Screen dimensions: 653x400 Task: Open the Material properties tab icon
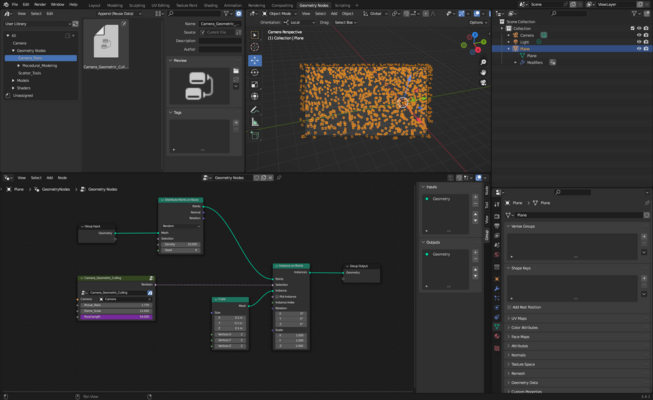click(497, 336)
